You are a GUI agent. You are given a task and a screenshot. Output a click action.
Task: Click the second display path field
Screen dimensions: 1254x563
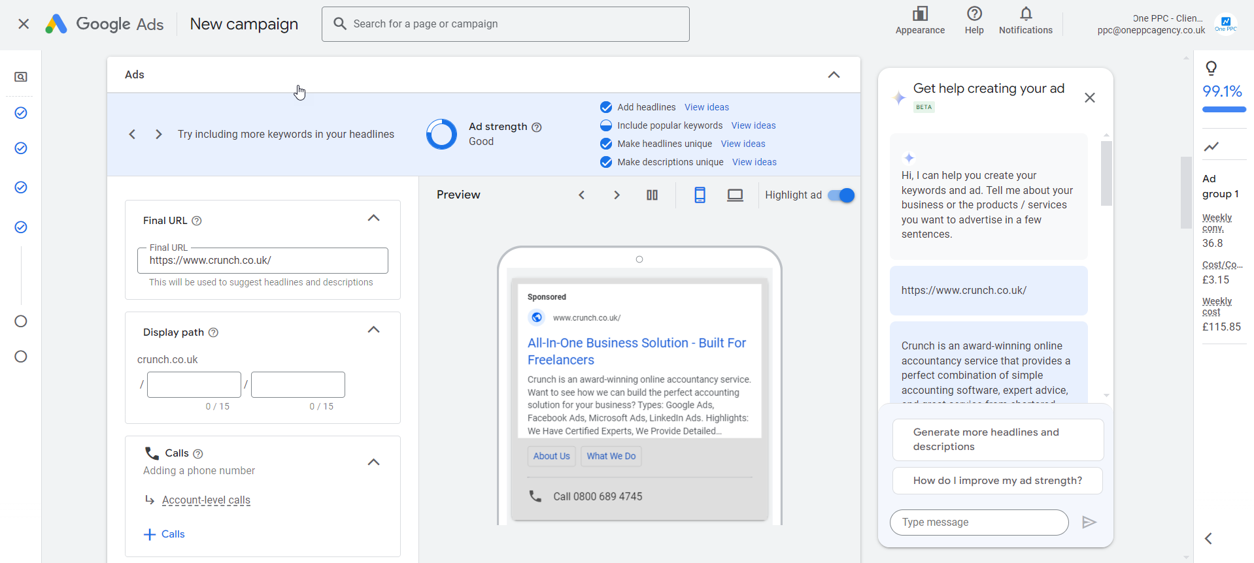(298, 385)
